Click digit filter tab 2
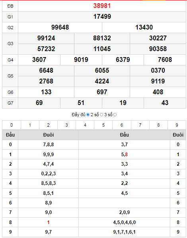 pyautogui.click(x=48, y=125)
